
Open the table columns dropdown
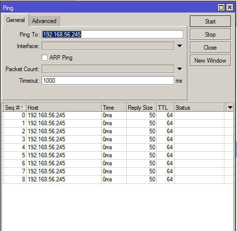click(230, 108)
